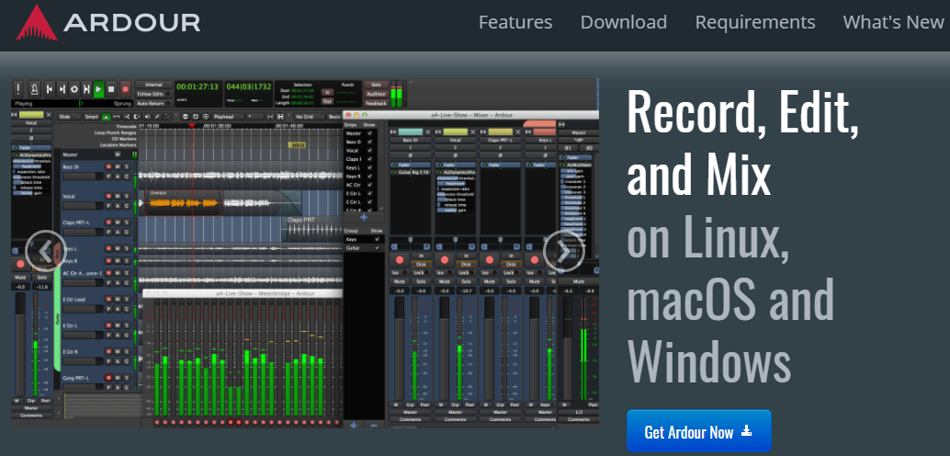
Task: Select the green Grab tool icon
Action: (x=106, y=117)
